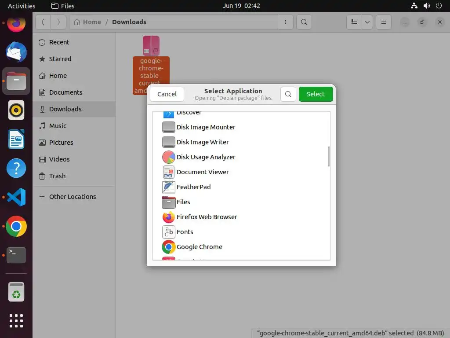
Task: Click Home in the path bar
Action: coord(87,22)
